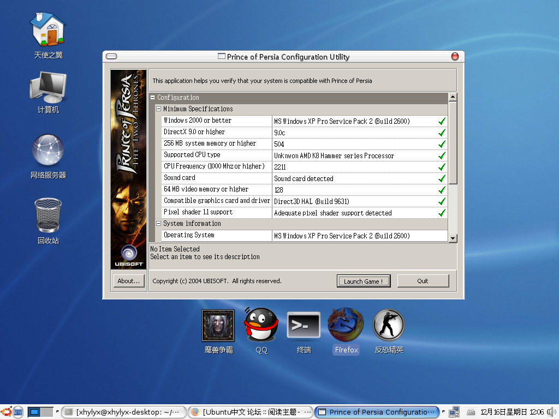The height and width of the screenshot is (419, 559).
Task: Click the network connection tray icon
Action: [454, 412]
